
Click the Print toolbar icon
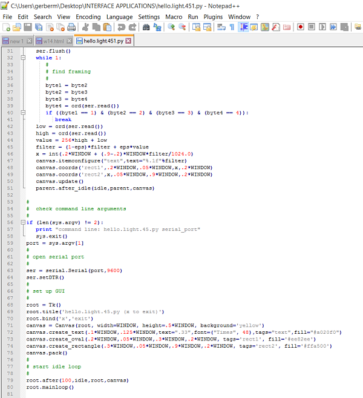(71, 27)
